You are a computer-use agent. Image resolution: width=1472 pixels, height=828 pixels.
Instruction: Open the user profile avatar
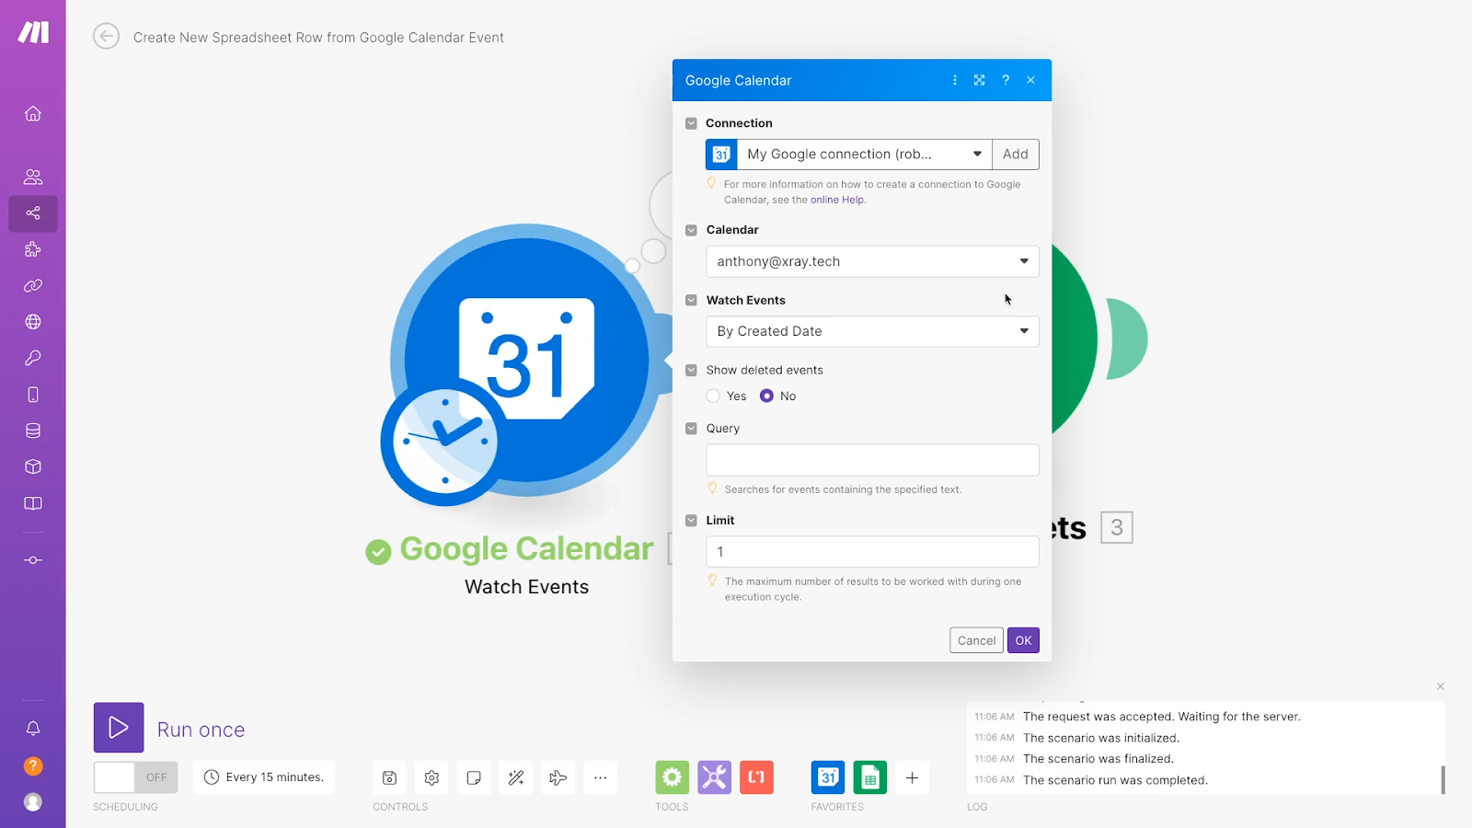[33, 802]
